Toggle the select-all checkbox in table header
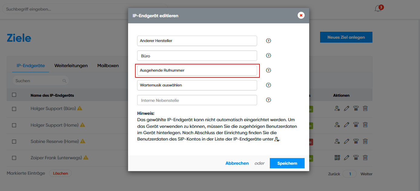 coord(14,95)
